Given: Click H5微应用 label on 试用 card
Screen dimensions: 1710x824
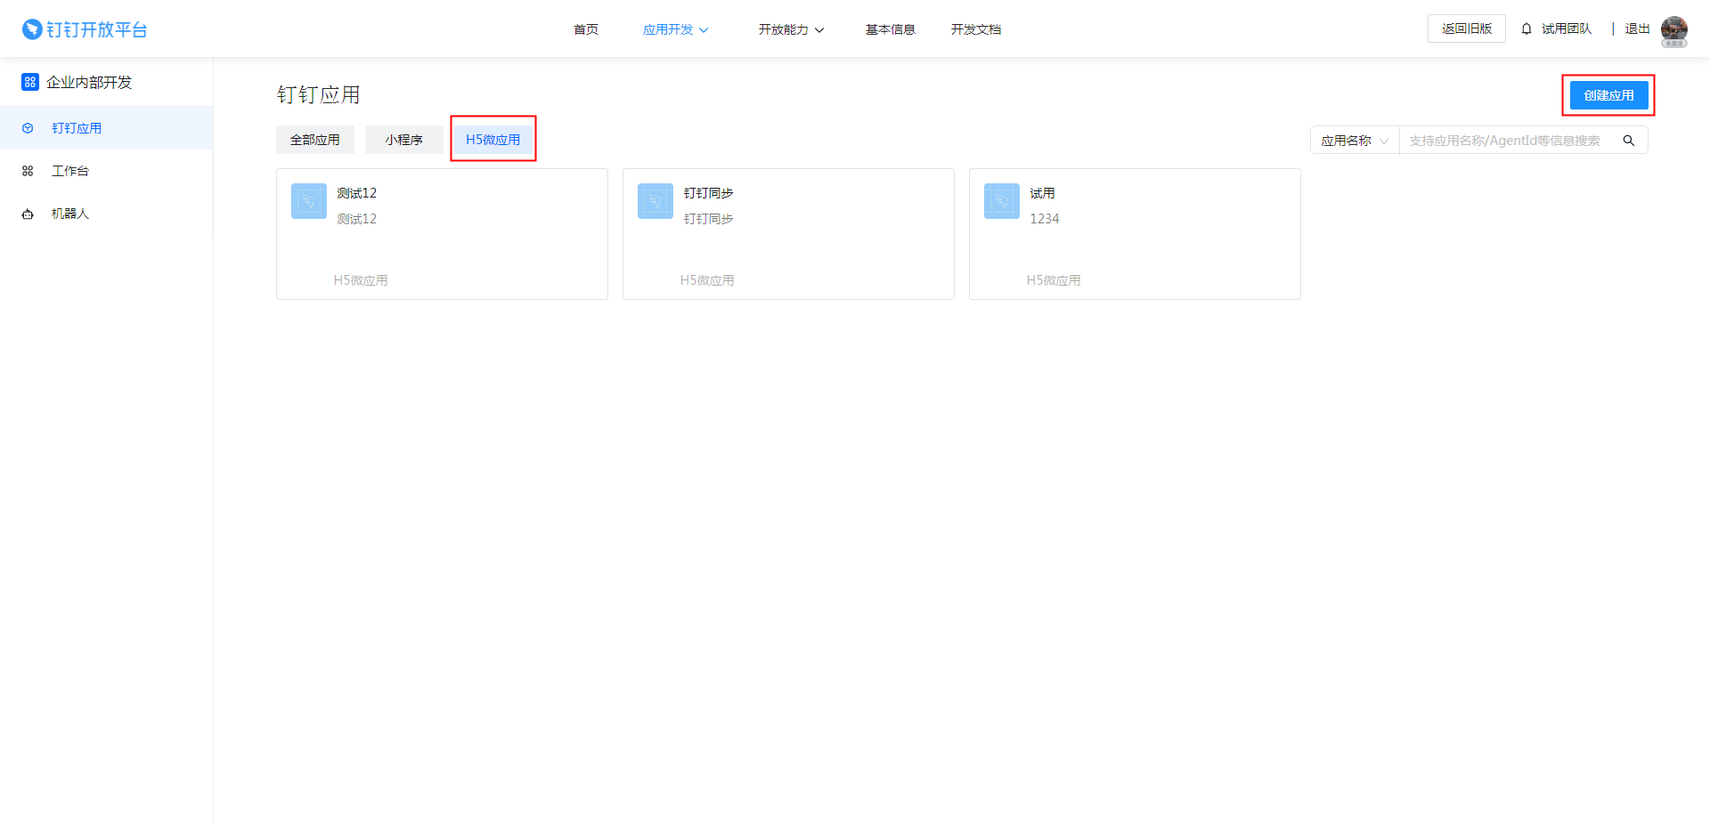Looking at the screenshot, I should [1054, 280].
